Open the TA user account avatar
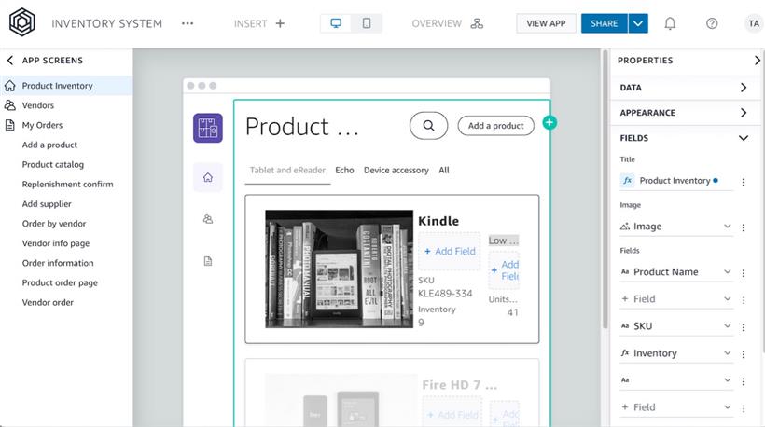The width and height of the screenshot is (765, 427). pos(753,23)
